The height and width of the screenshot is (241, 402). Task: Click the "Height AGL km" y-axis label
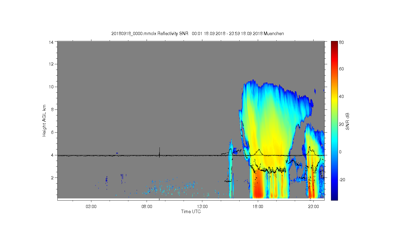44,120
